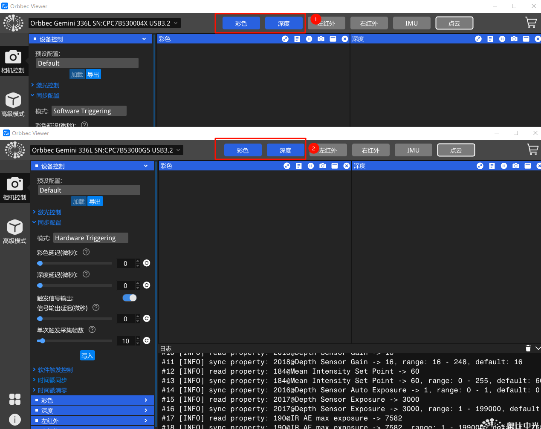
Task: Expand the 时间戳同步 section
Action: click(x=52, y=380)
